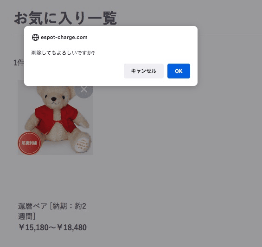Screen dimensions: 262x247
Task: Click the bear's red vest in the photo
Action: [x=56, y=119]
